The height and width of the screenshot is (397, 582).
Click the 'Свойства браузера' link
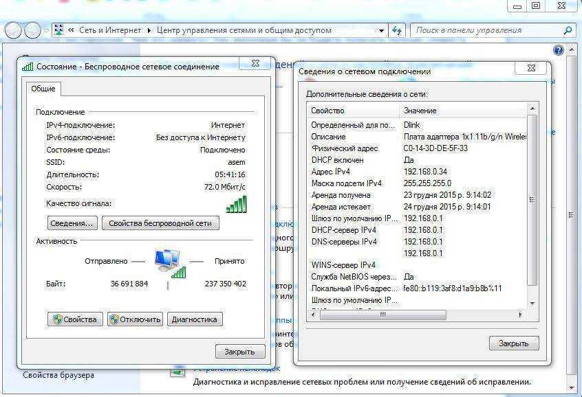click(x=58, y=375)
